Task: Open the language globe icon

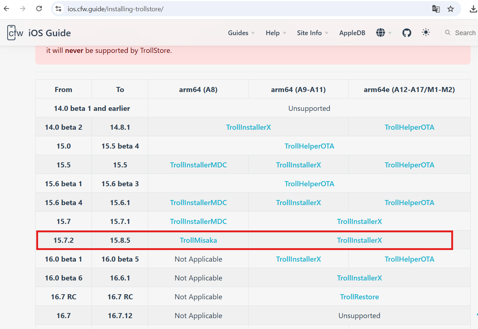Action: (380, 33)
